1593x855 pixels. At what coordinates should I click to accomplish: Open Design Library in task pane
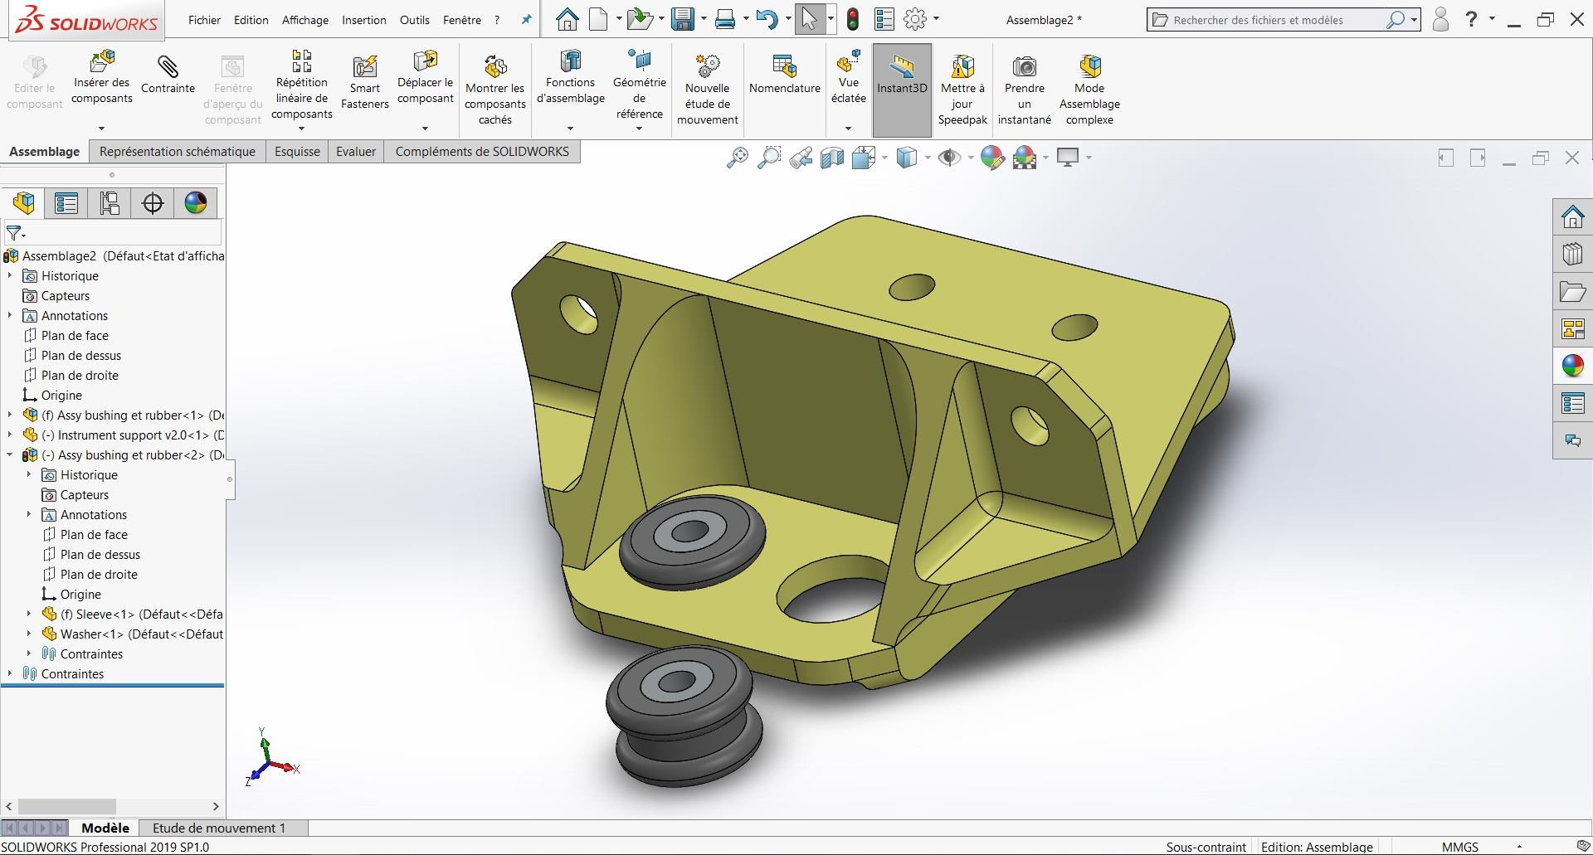point(1572,254)
